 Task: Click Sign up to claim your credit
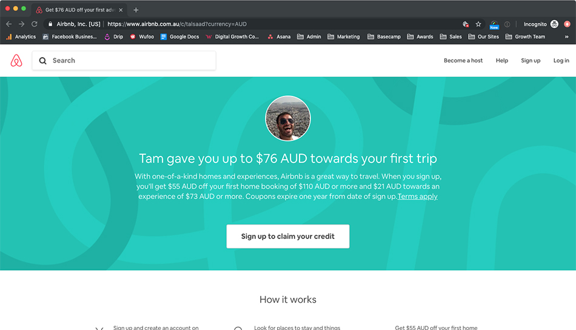(x=287, y=237)
